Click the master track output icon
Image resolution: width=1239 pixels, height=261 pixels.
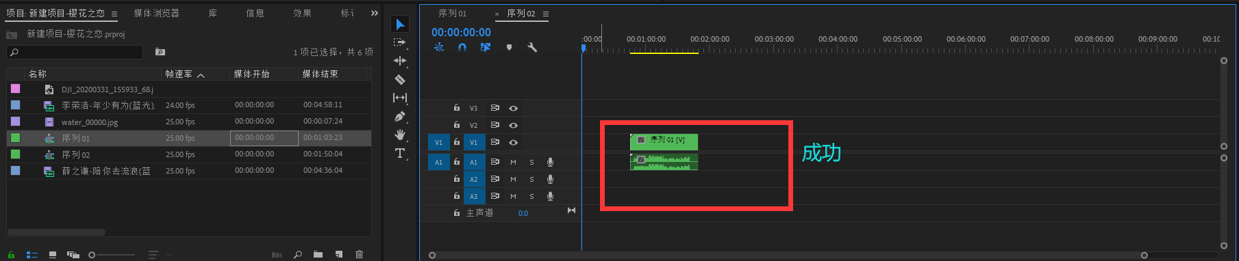pyautogui.click(x=571, y=210)
